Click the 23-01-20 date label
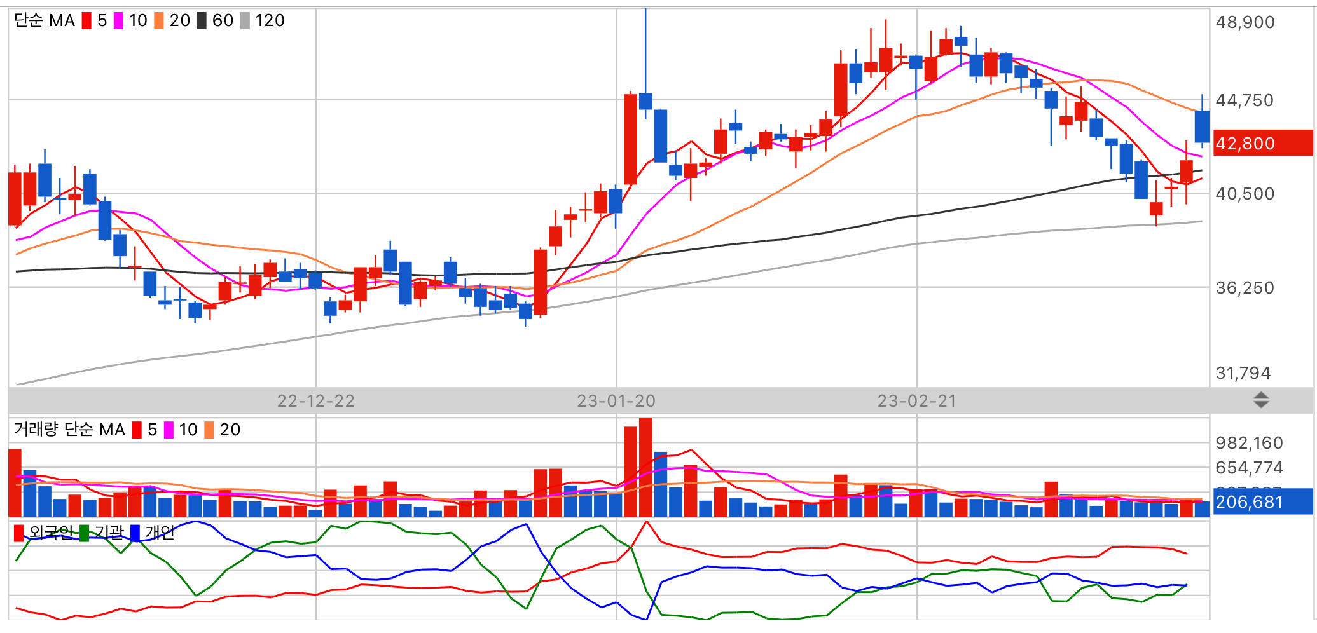The width and height of the screenshot is (1317, 633). pos(616,401)
